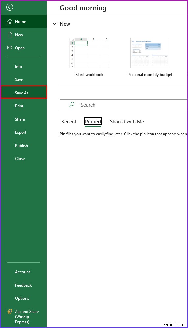This screenshot has height=328, width=188.
Task: Click the New label text in sidebar
Action: tap(19, 35)
